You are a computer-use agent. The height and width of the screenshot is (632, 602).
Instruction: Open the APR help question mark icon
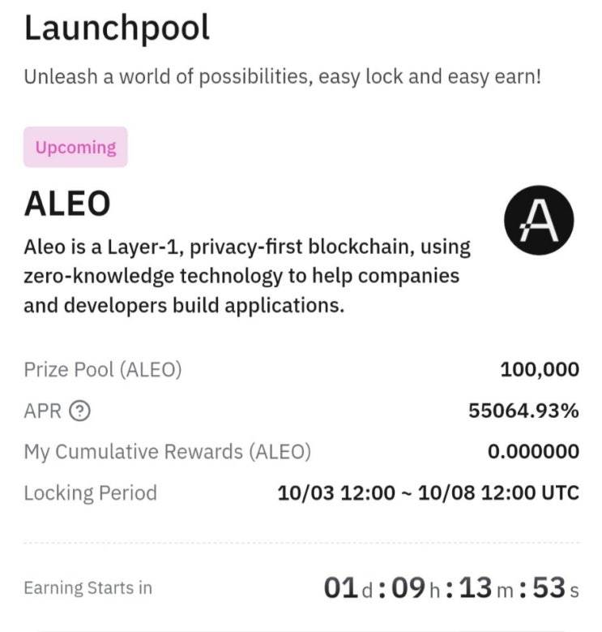tap(79, 411)
